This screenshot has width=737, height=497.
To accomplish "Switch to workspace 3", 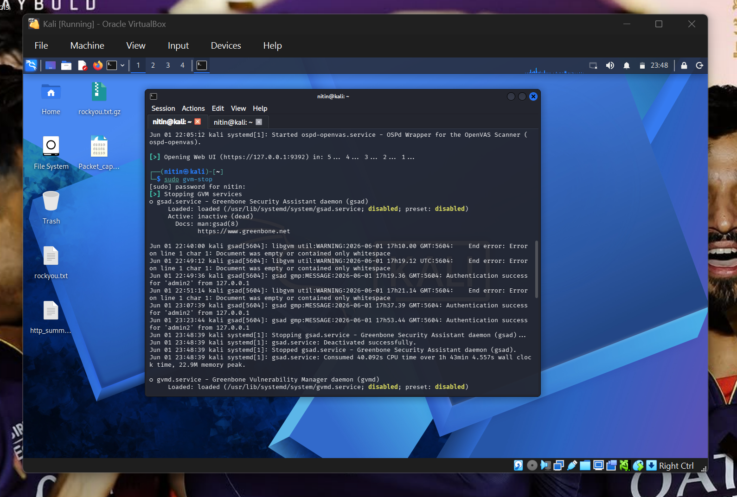I will coord(168,65).
